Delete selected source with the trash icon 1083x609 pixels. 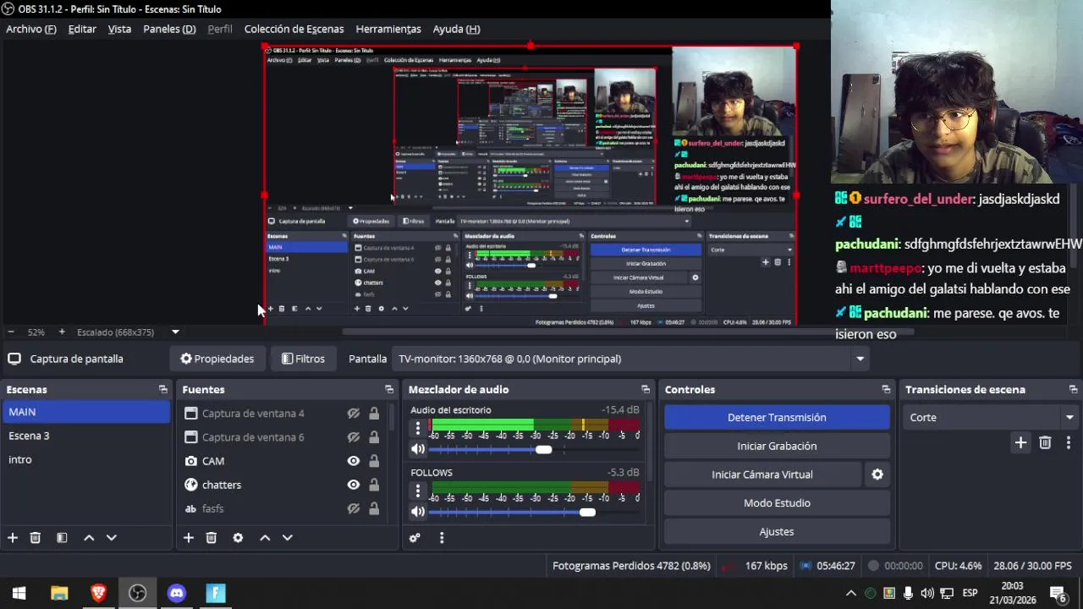(212, 538)
